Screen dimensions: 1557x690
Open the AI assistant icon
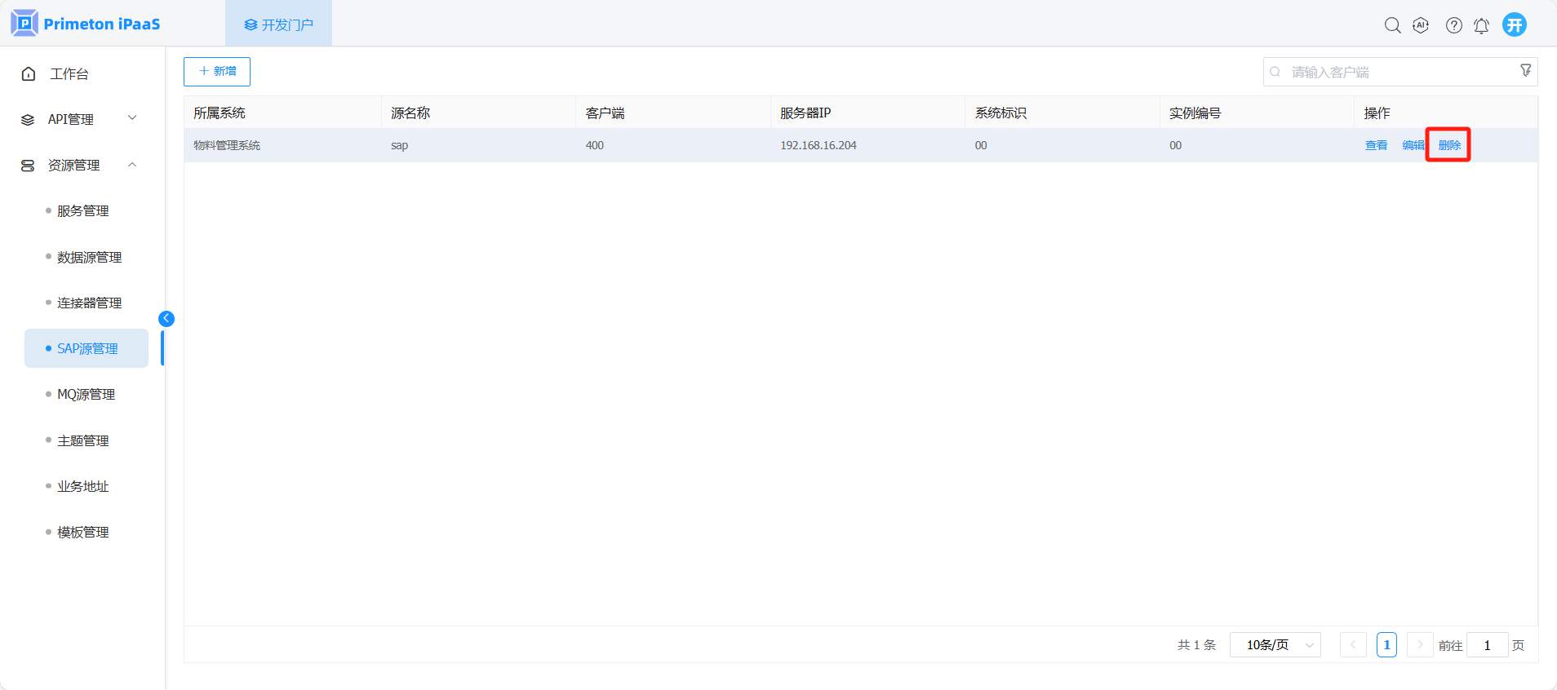(1421, 25)
